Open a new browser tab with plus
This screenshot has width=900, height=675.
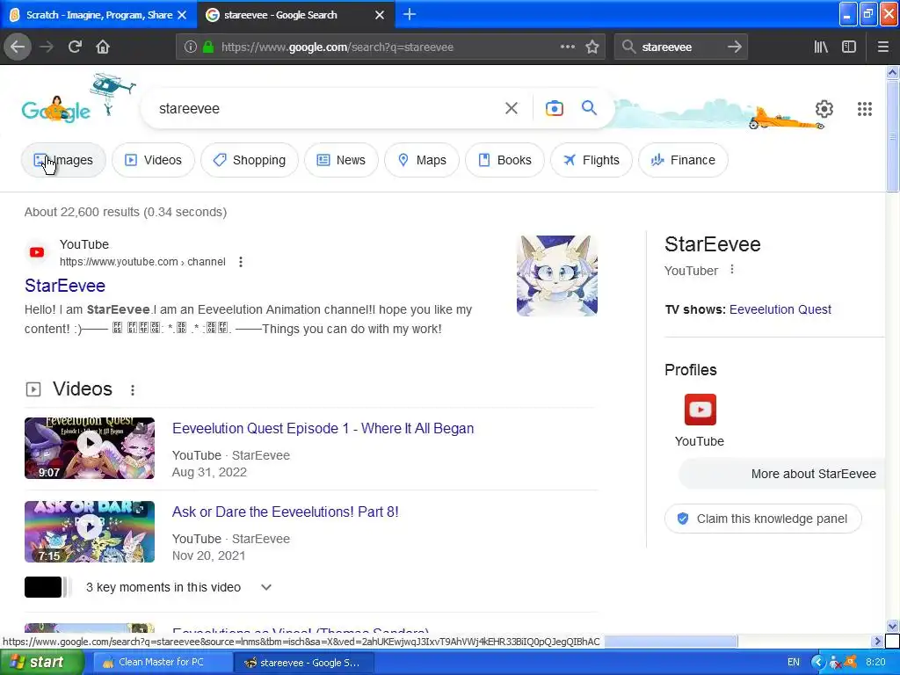coord(410,14)
